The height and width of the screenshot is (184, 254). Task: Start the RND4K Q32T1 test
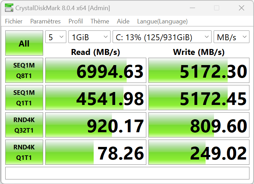pos(24,125)
